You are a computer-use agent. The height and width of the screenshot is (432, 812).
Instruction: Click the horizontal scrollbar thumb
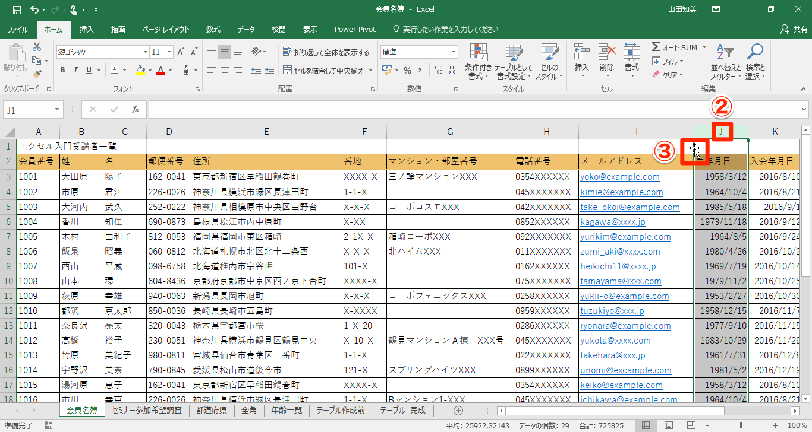pos(615,411)
